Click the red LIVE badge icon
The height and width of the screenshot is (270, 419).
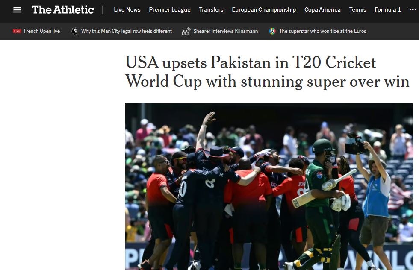pyautogui.click(x=17, y=31)
